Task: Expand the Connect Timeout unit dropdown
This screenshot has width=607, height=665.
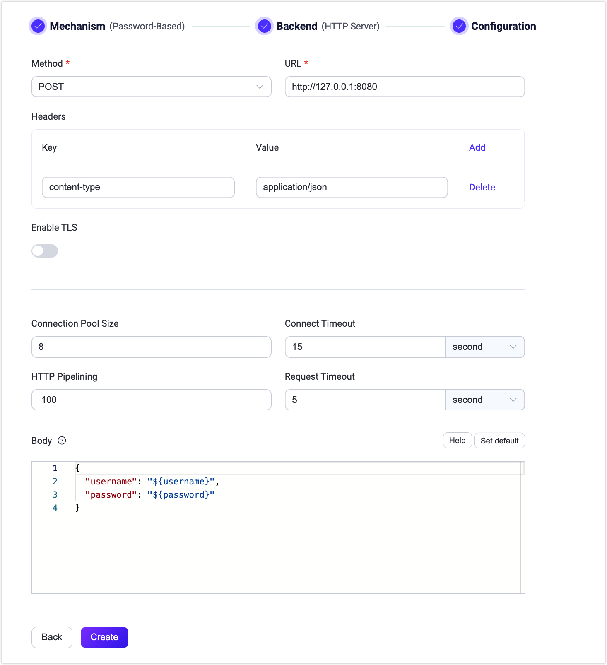Action: coord(484,347)
